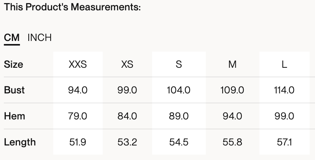Switch to the INCH unit tab
Image resolution: width=315 pixels, height=160 pixels.
coord(39,38)
